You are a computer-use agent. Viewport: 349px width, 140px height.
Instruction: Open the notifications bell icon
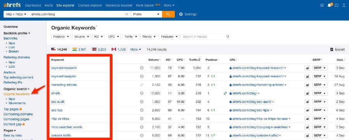(x=329, y=5)
